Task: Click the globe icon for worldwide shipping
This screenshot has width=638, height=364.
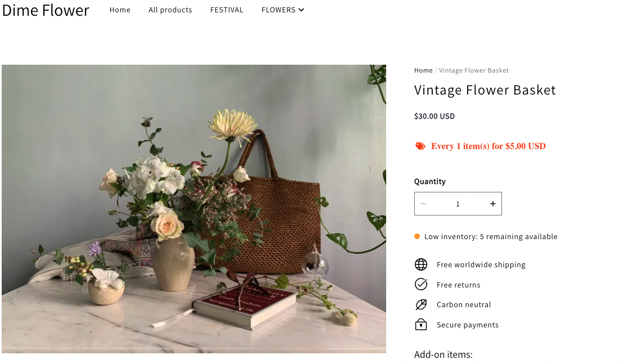Action: pyautogui.click(x=421, y=264)
